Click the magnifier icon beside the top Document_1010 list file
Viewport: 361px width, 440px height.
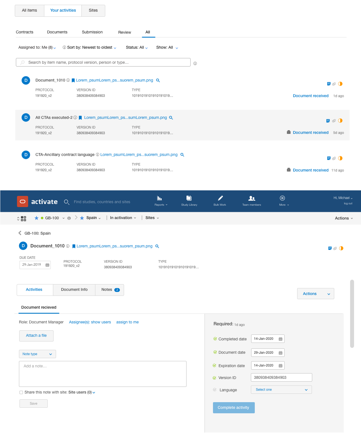158,80
